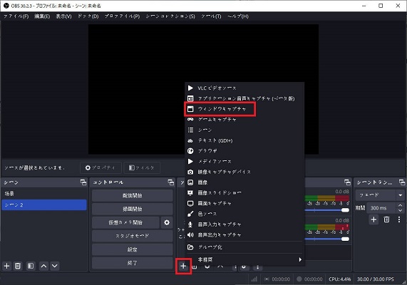Remove the transition with the trash icon
This screenshot has height=285, width=407.
tap(386, 219)
